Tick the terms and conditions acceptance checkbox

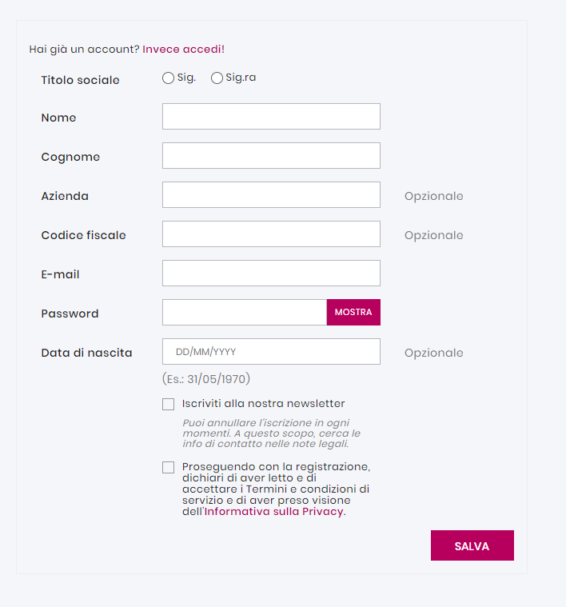168,468
